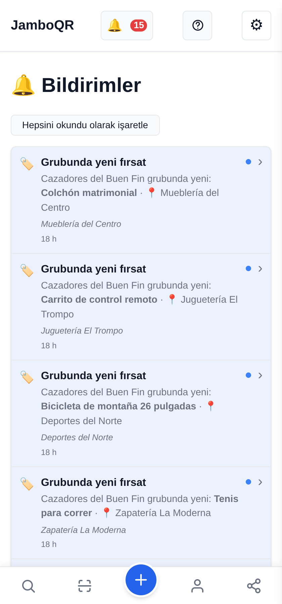Image resolution: width=282 pixels, height=604 pixels.
Task: Open the help question mark icon
Action: click(197, 26)
